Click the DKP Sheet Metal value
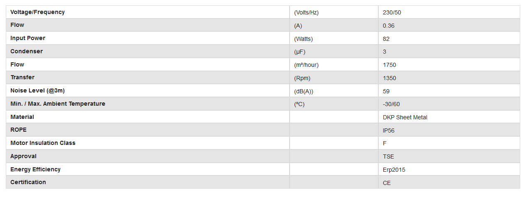Viewport: 526px width, 199px height. tap(405, 117)
